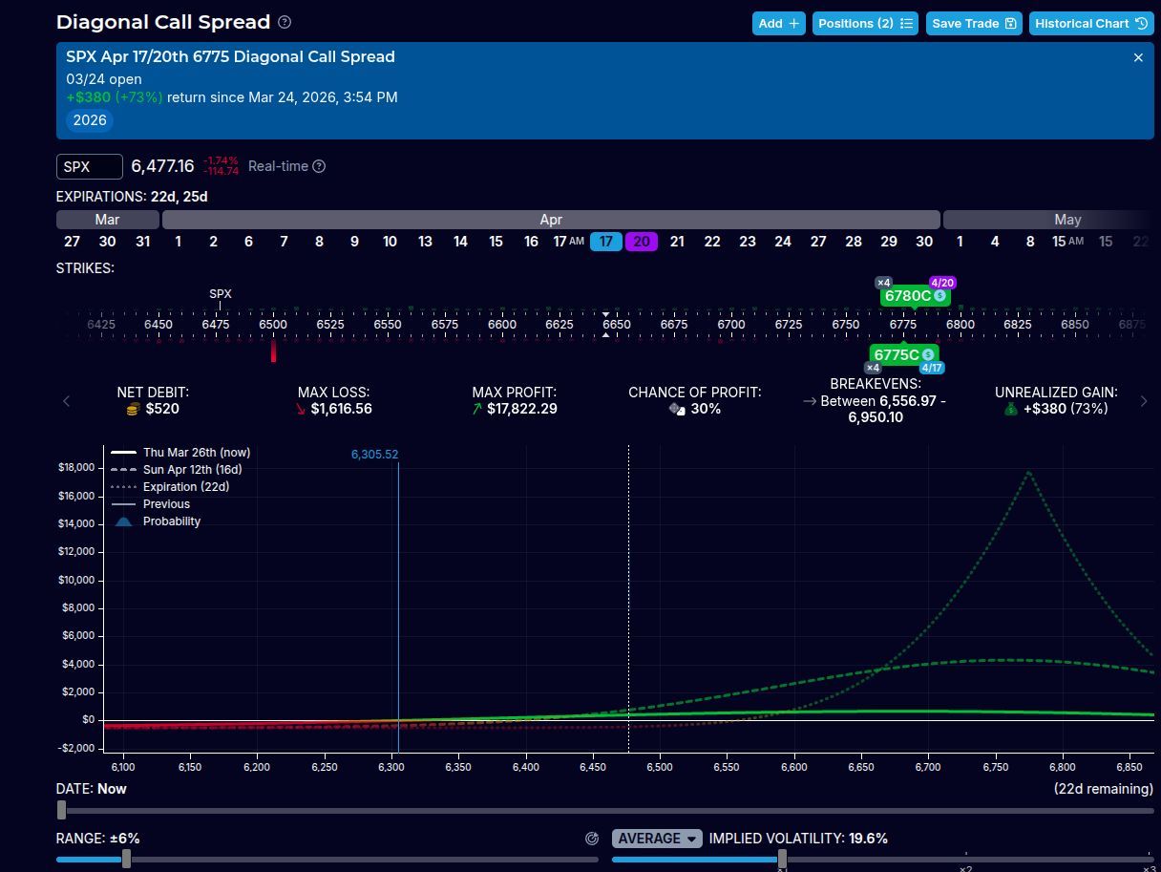Screen dimensions: 1161x872
Task: Expand the Add menu
Action: (779, 24)
